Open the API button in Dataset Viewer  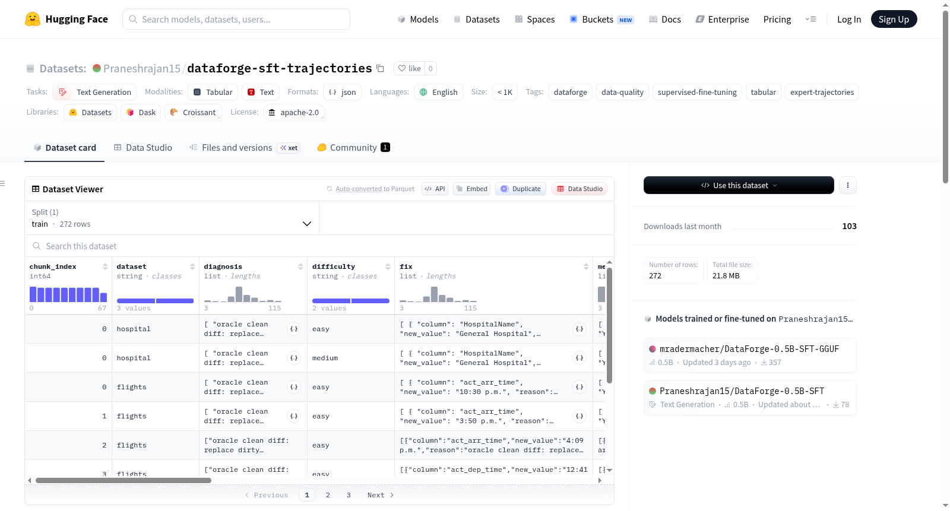435,189
